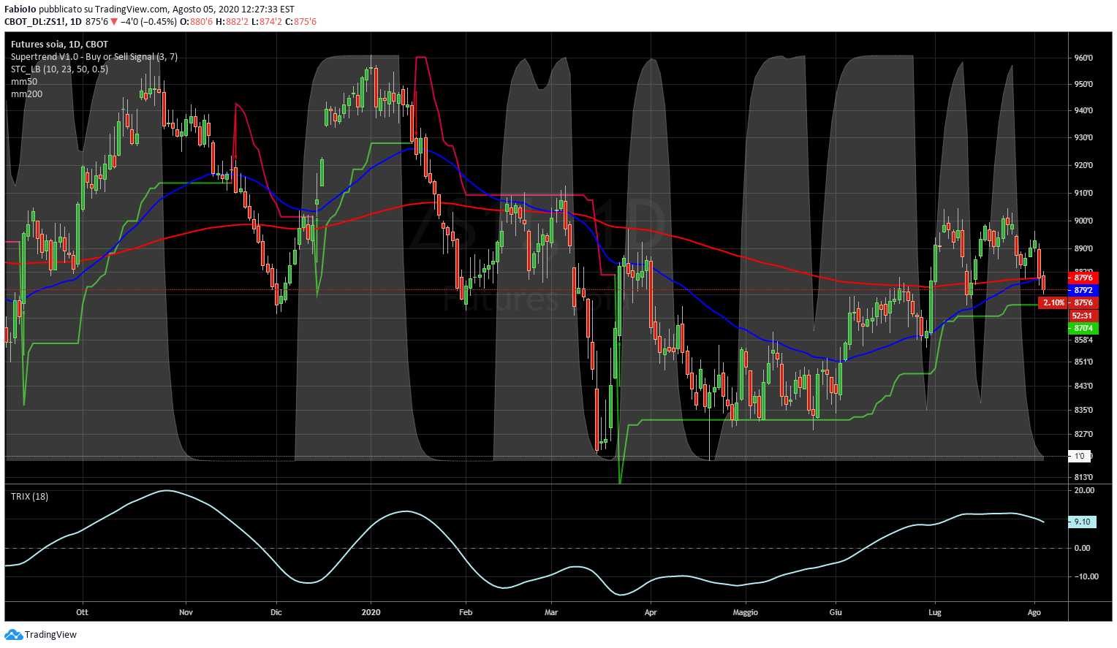Image resolution: width=1117 pixels, height=648 pixels.
Task: Click the Giu label on time axis
Action: (836, 613)
